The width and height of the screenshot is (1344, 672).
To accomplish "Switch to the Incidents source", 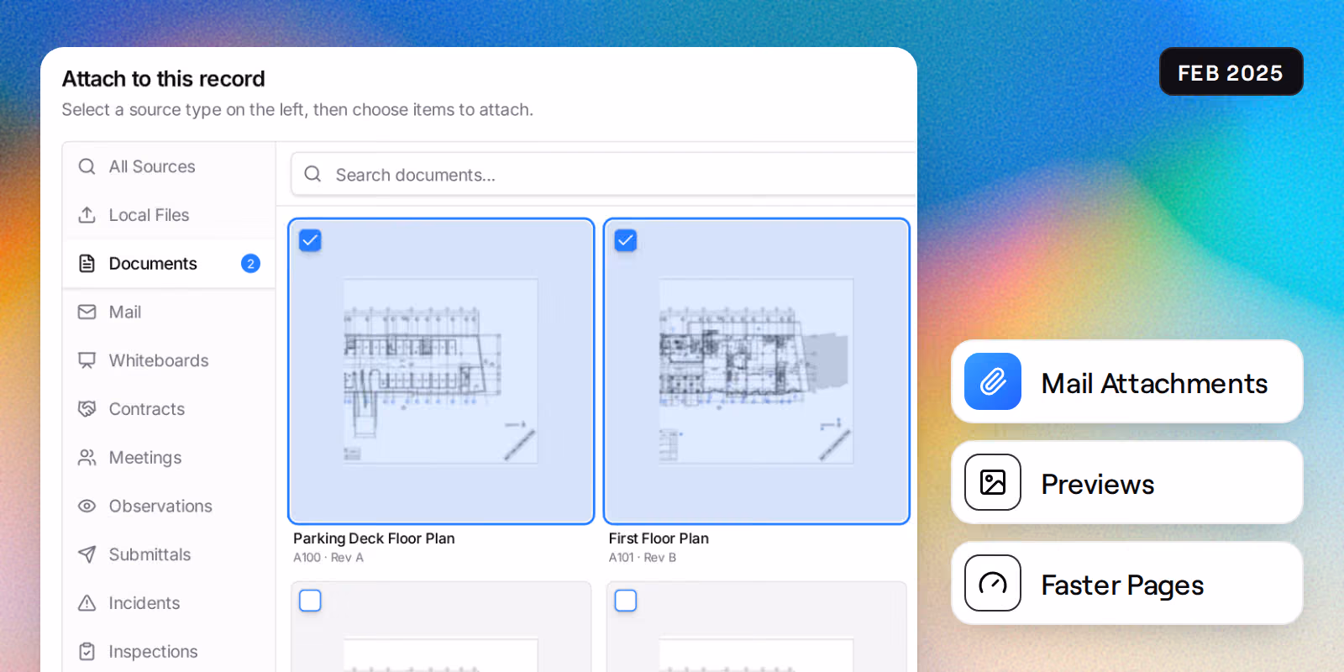I will tap(169, 603).
